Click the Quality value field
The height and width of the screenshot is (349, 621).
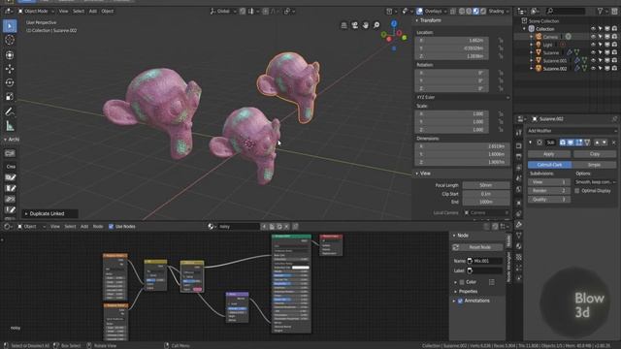(x=549, y=200)
